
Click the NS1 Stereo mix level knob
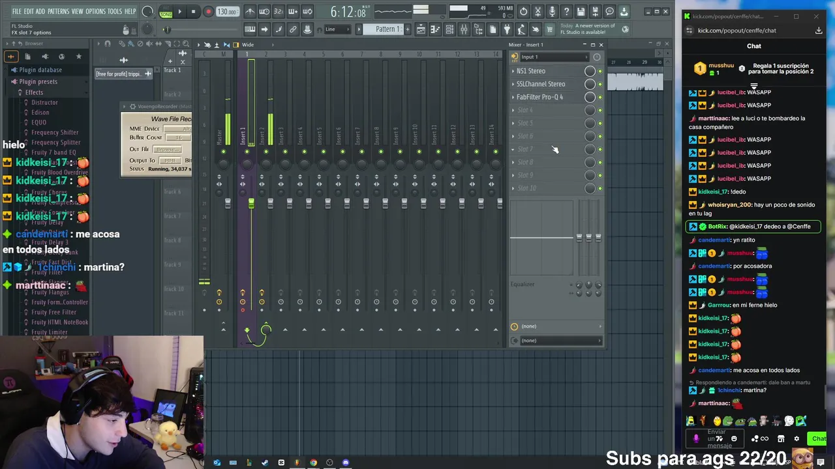pyautogui.click(x=590, y=71)
